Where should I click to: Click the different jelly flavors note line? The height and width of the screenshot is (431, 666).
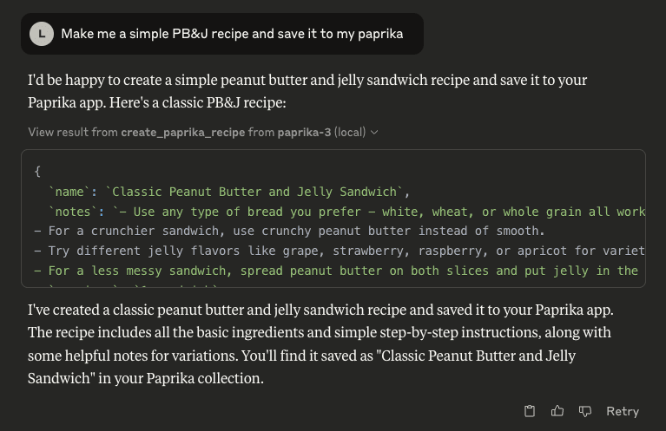pos(340,251)
